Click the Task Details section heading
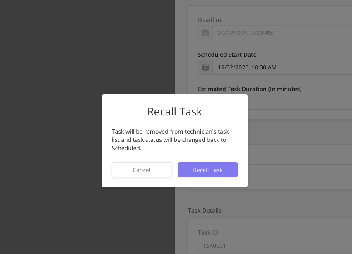The image size is (352, 254). [x=205, y=211]
